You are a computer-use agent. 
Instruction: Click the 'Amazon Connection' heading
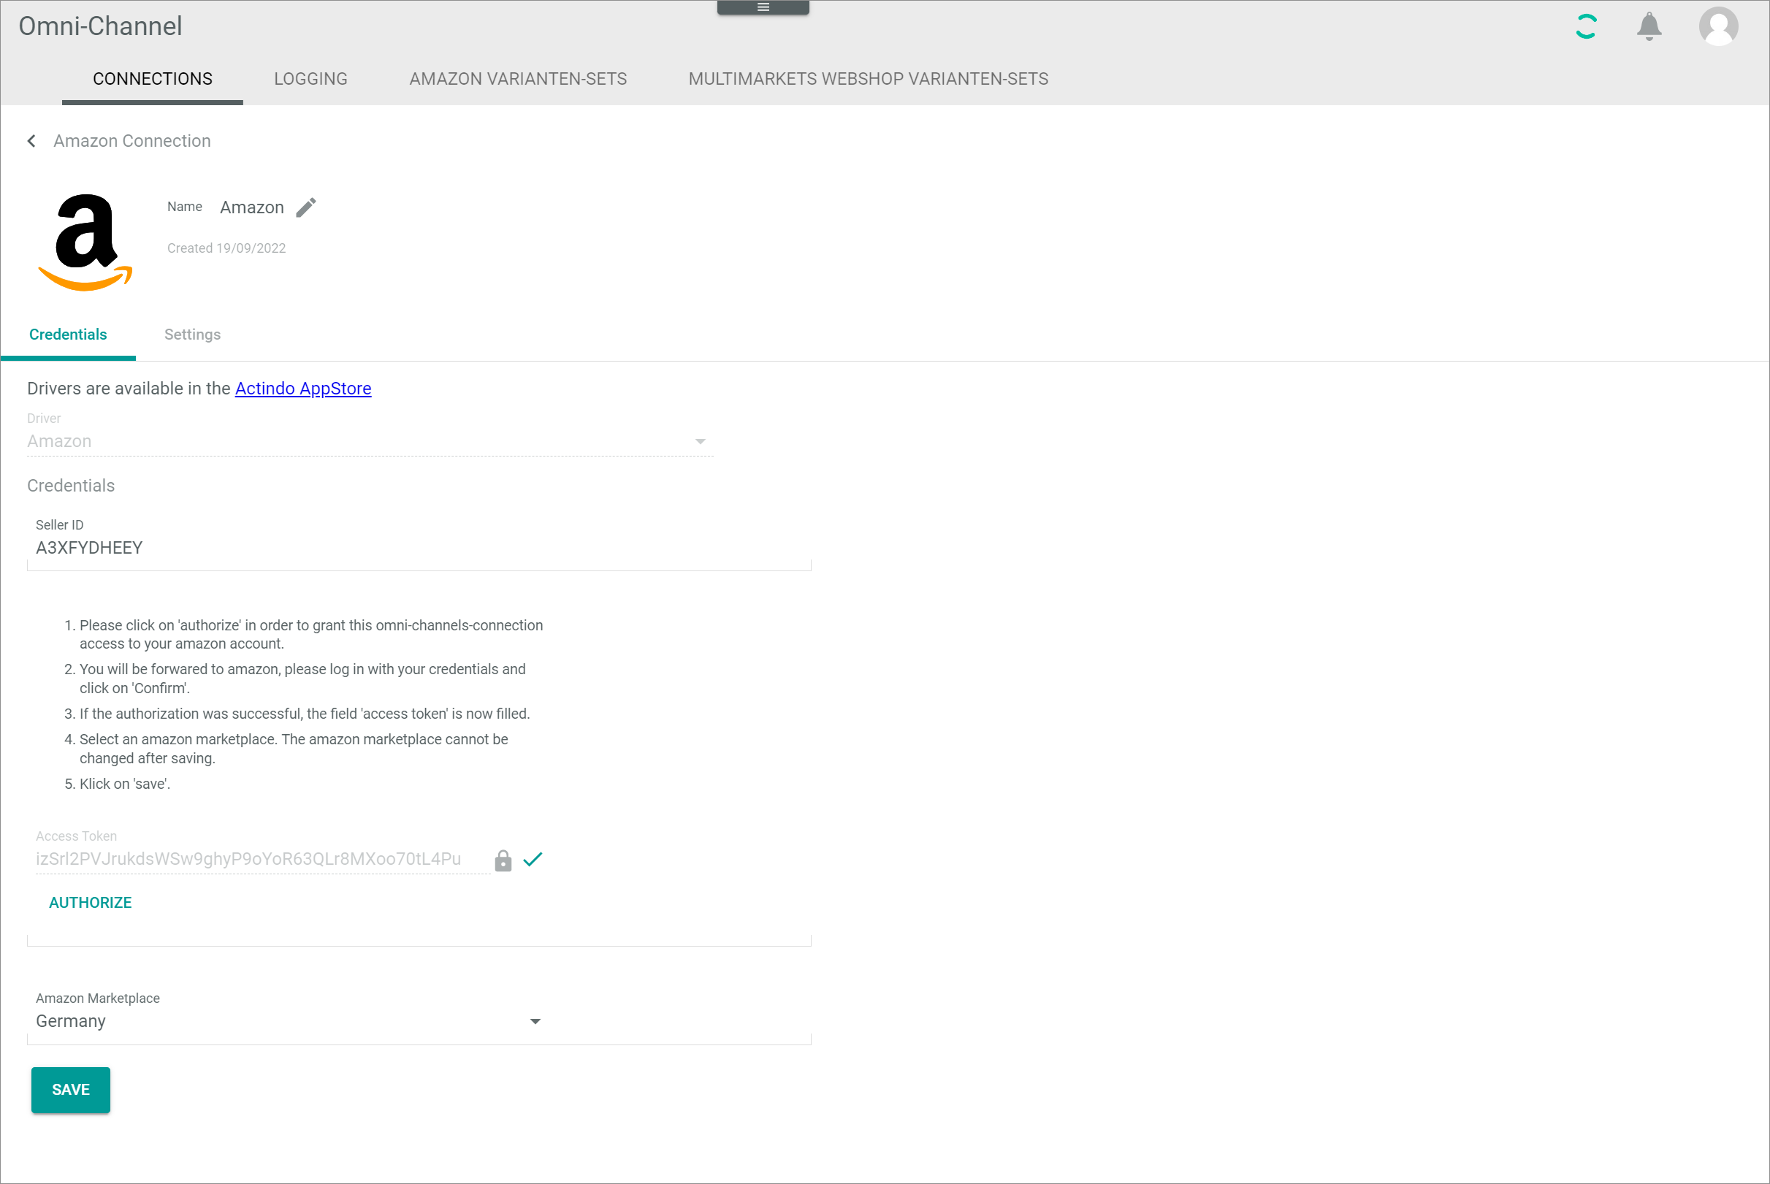pos(132,141)
